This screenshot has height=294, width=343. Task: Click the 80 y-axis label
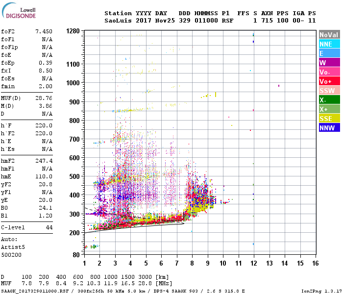point(76,255)
